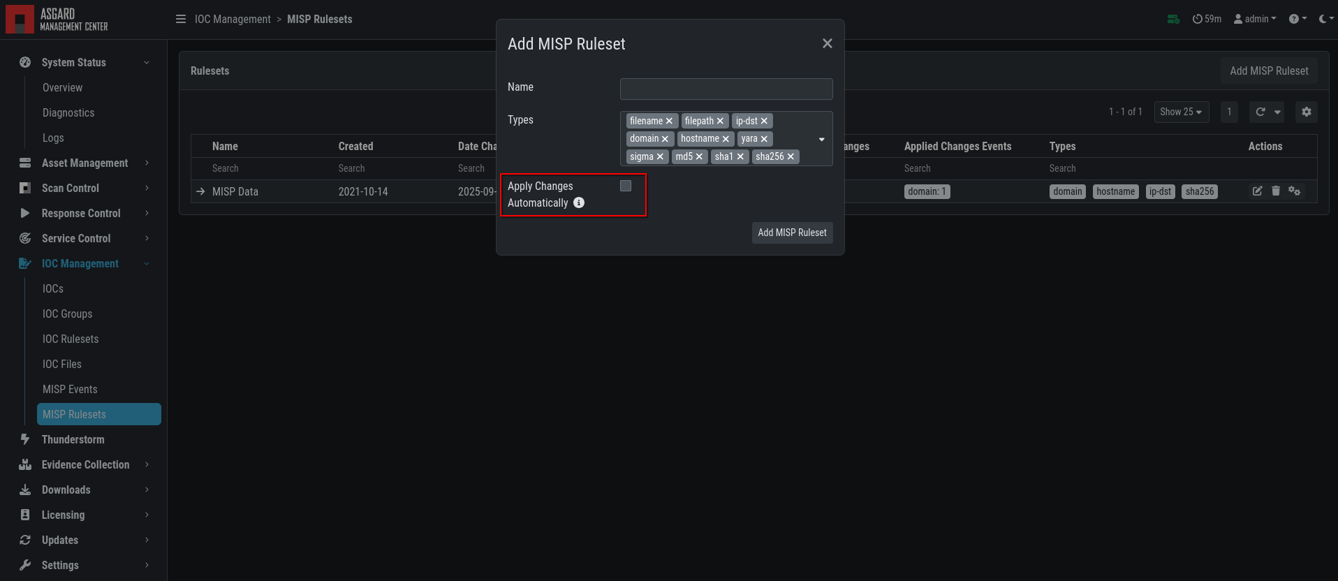The height and width of the screenshot is (581, 1338).
Task: Expand the MISP Data row arrow
Action: [200, 191]
